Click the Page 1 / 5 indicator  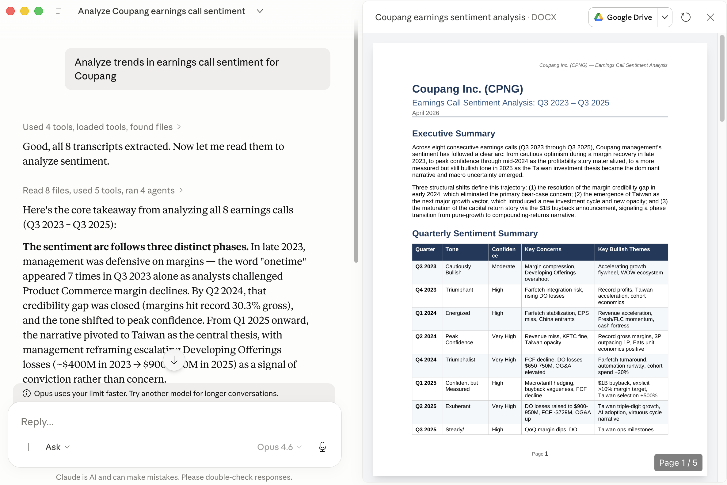(x=678, y=462)
